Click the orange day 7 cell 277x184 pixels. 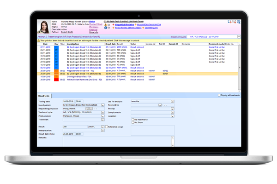(56, 77)
